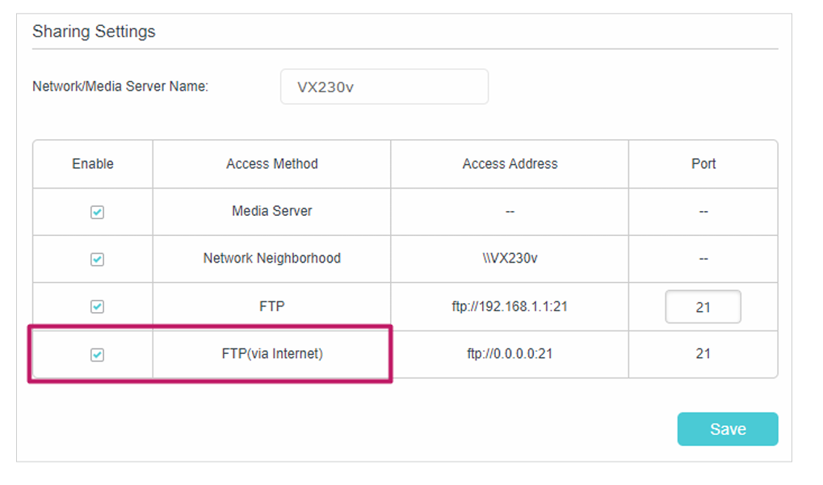Click the Network Neighborhood row label
Screen dimensions: 823x485
271,259
